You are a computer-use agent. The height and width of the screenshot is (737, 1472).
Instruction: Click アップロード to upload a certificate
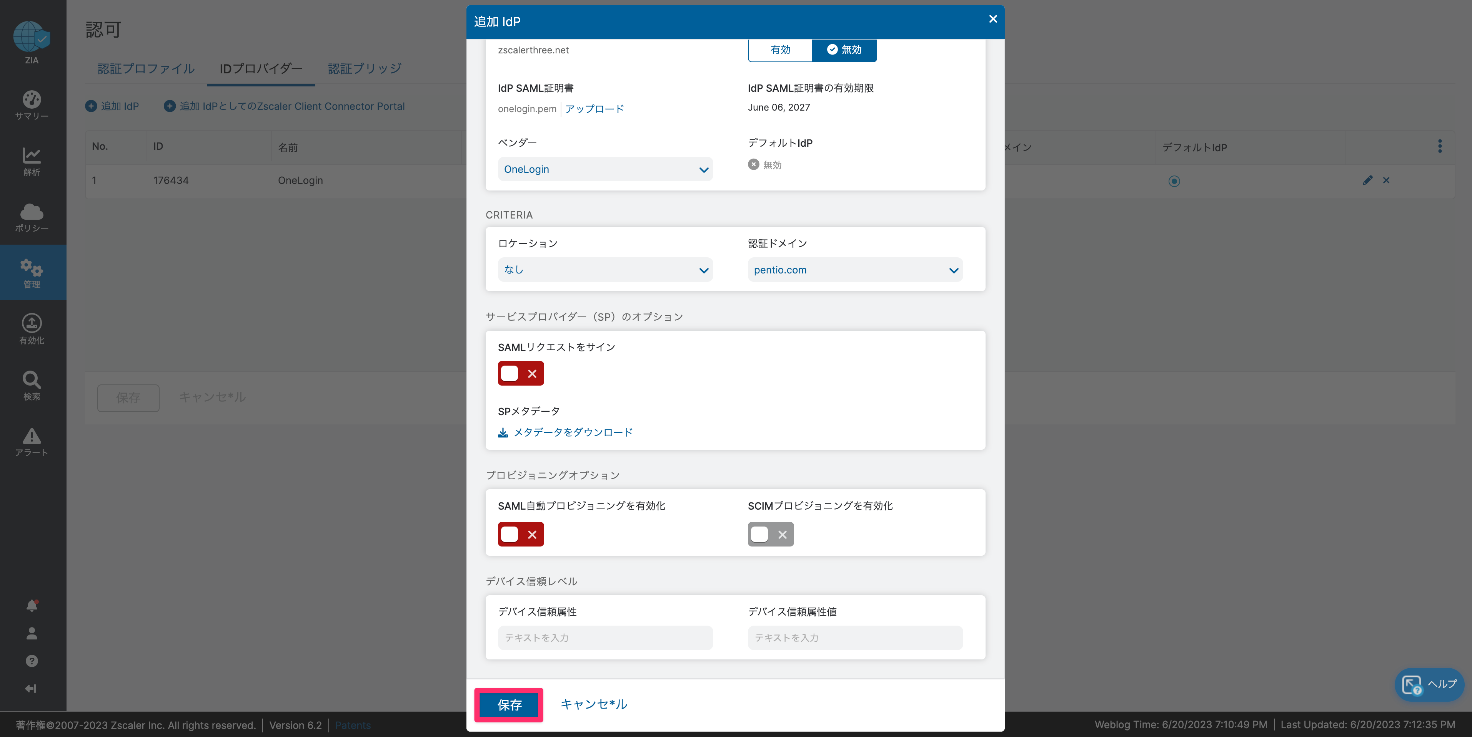[x=594, y=108]
